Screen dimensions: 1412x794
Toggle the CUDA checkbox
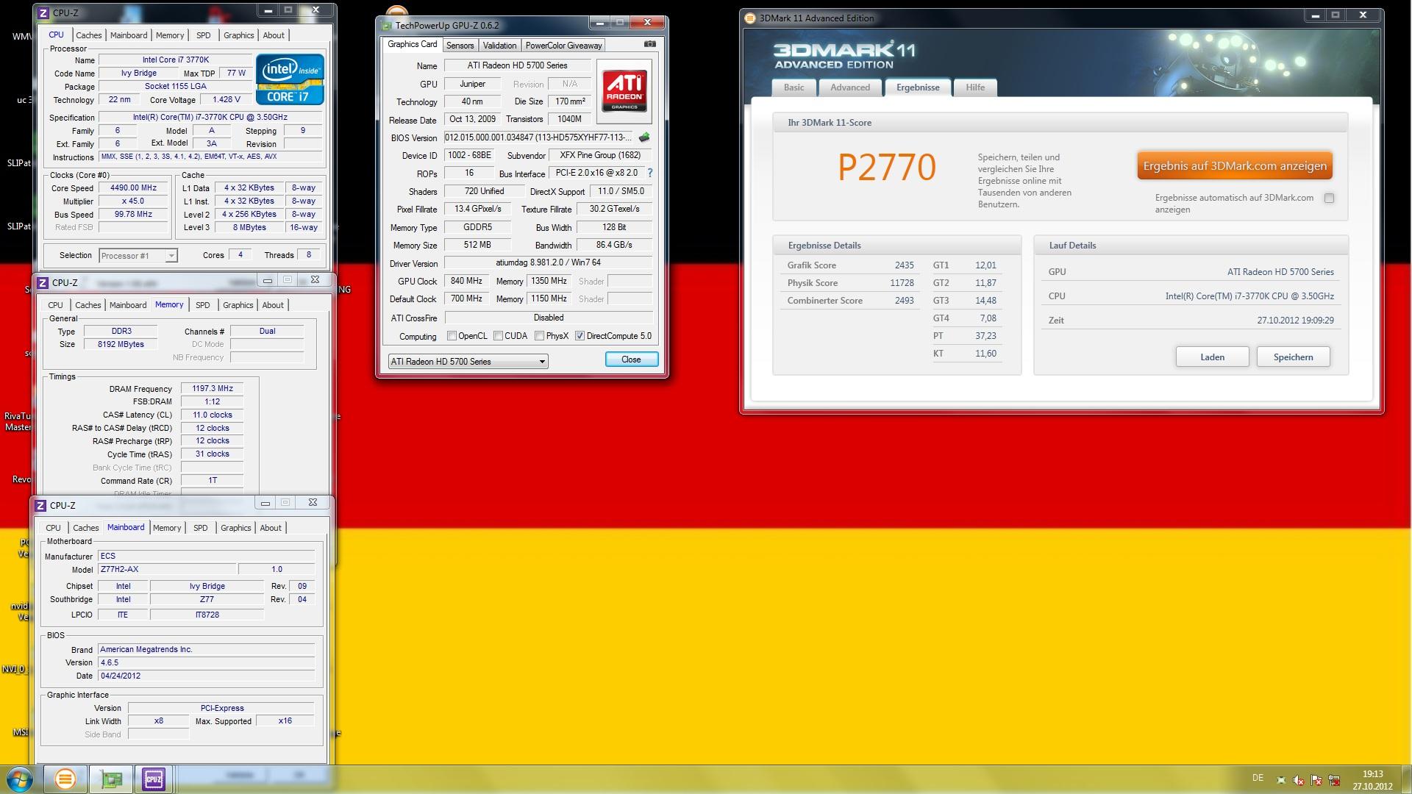coord(498,336)
